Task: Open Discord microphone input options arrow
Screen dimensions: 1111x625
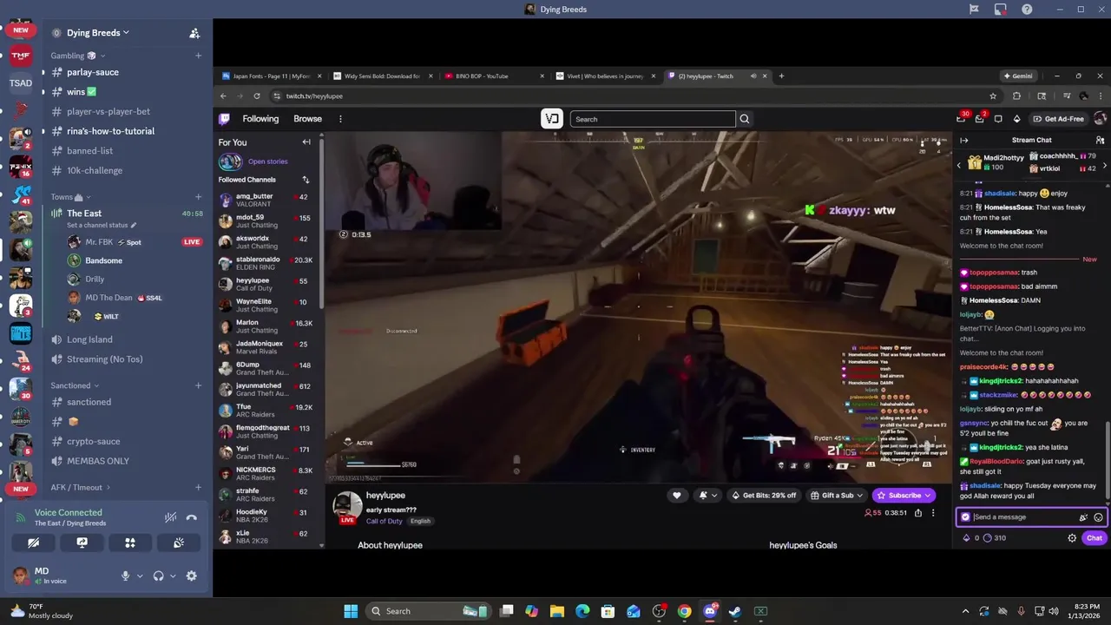Action: (139, 576)
